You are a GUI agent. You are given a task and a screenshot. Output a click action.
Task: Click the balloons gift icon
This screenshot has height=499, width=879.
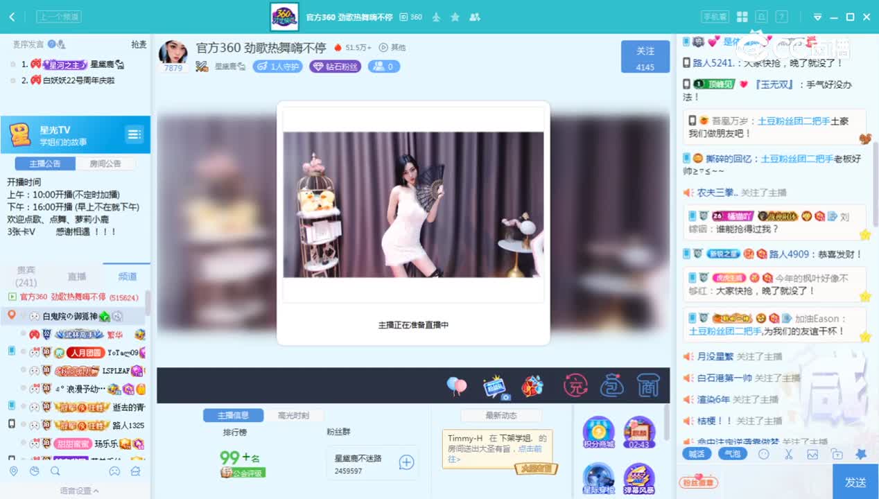456,385
